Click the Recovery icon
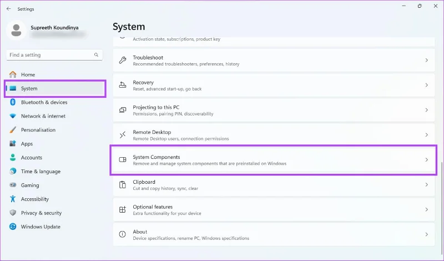The width and height of the screenshot is (444, 261). click(x=122, y=85)
